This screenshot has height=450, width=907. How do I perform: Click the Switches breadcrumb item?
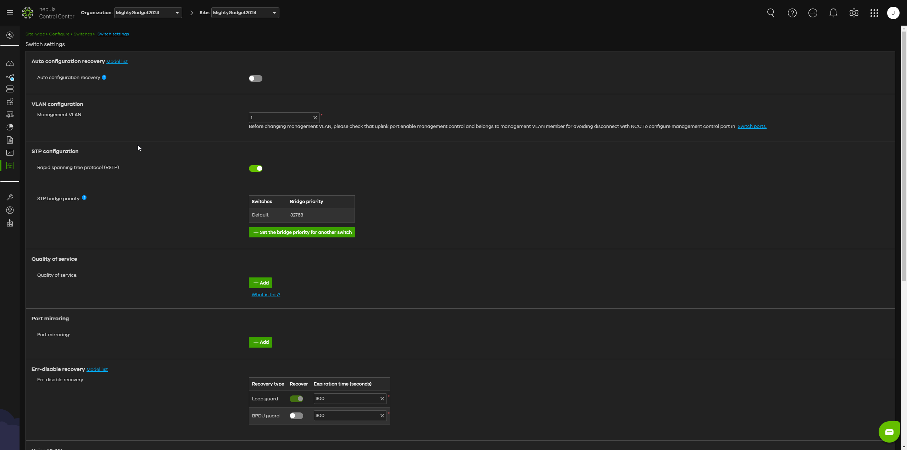point(83,34)
